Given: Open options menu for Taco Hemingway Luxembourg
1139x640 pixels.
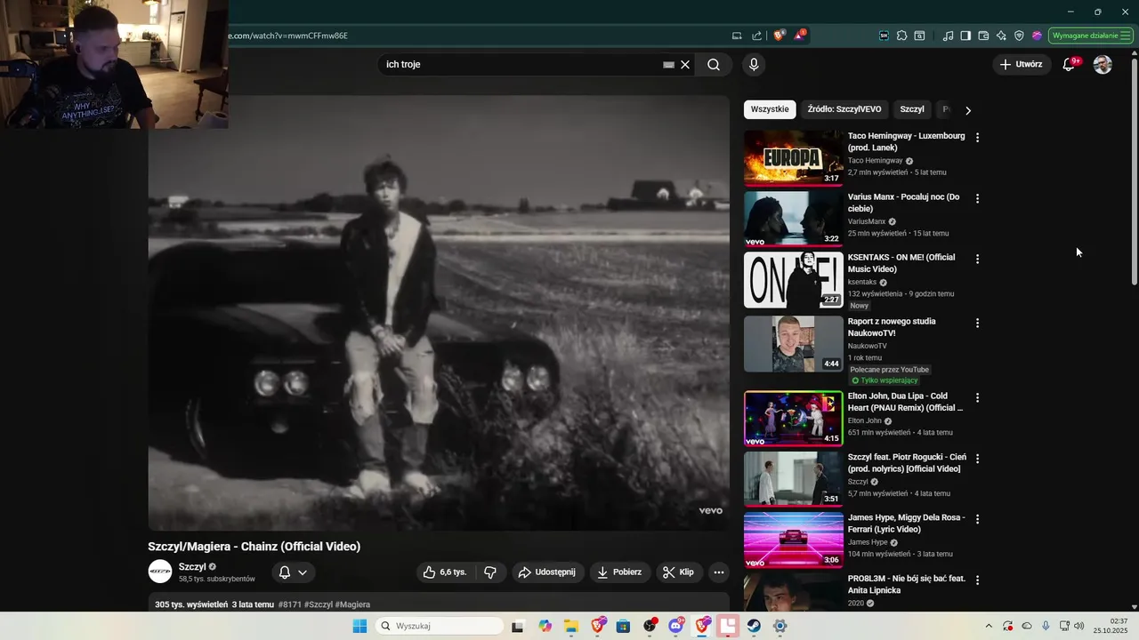Looking at the screenshot, I should (x=977, y=138).
